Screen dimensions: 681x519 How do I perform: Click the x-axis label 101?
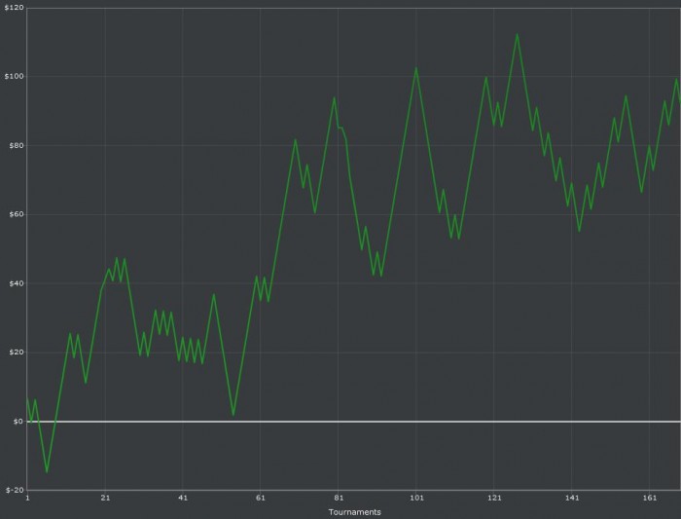click(416, 498)
